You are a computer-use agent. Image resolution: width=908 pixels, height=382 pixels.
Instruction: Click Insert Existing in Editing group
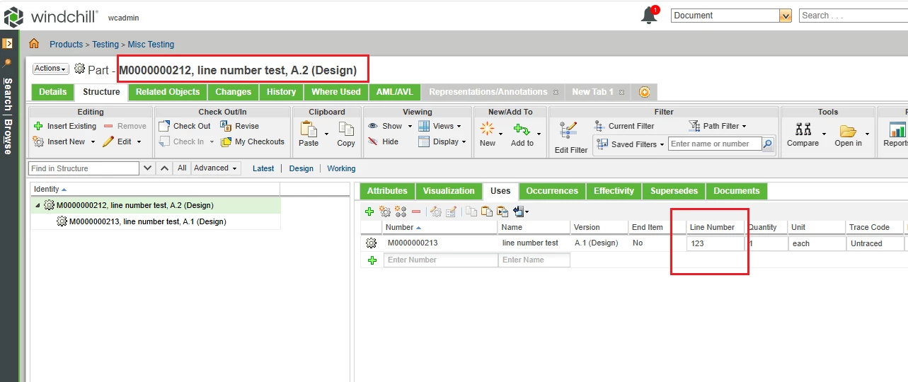(x=64, y=126)
